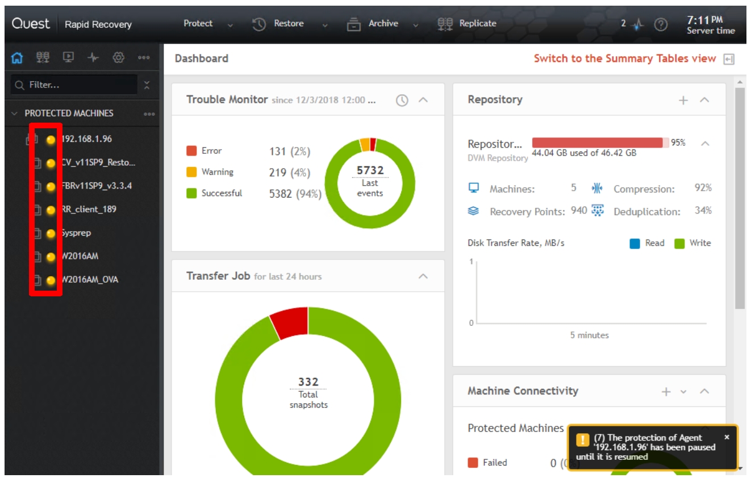This screenshot has width=751, height=478.
Task: Open the Protect dropdown arrow
Action: [x=230, y=26]
